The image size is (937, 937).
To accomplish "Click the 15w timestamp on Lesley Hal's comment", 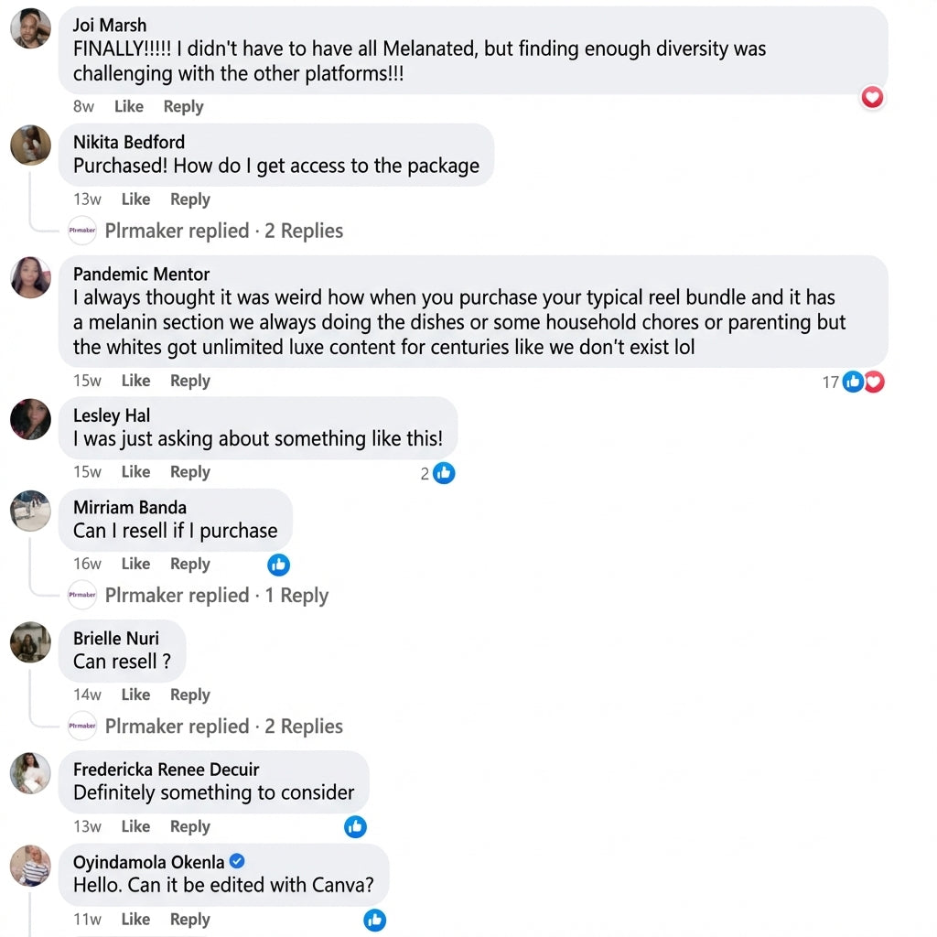I will 87,472.
